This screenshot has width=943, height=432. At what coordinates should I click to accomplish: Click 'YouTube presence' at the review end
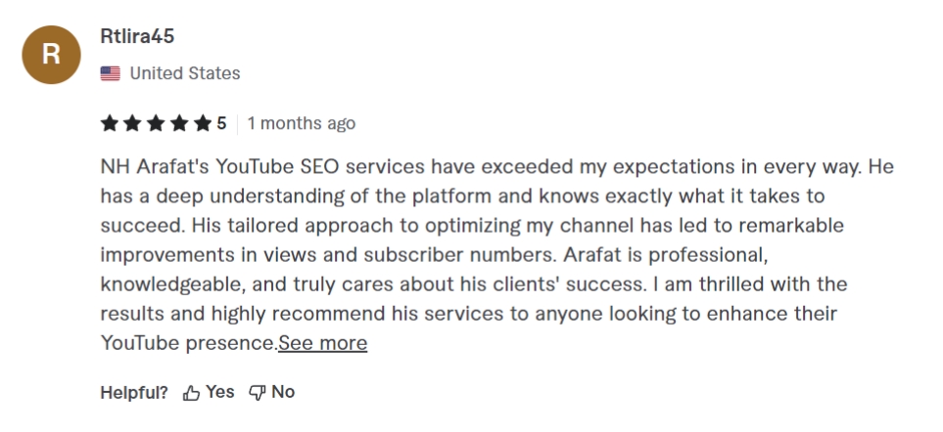188,343
